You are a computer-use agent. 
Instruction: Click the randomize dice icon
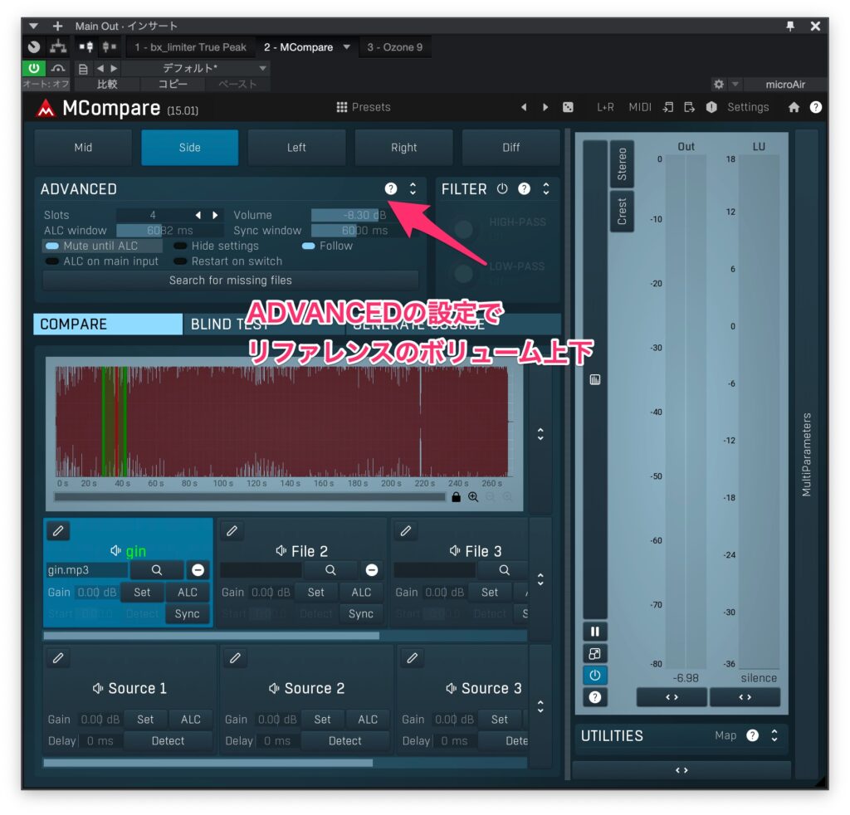[x=568, y=108]
